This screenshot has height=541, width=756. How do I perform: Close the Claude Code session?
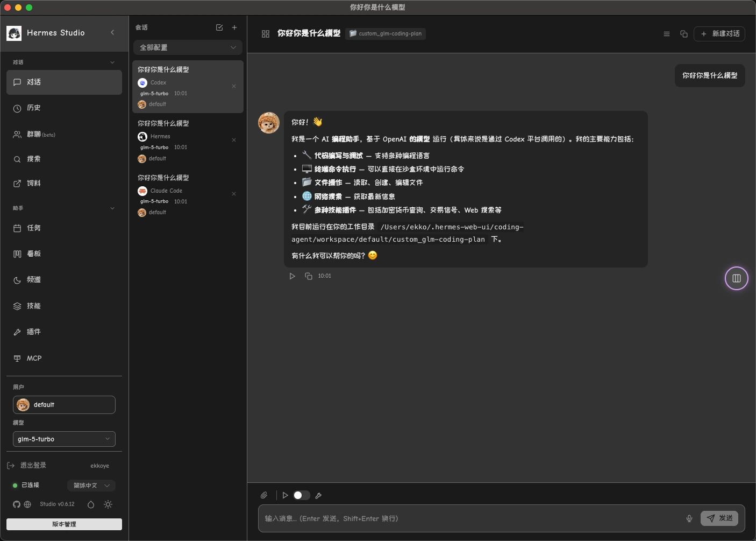click(x=234, y=194)
